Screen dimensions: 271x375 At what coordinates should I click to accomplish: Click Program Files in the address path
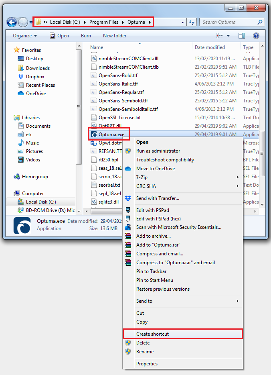[x=103, y=22]
